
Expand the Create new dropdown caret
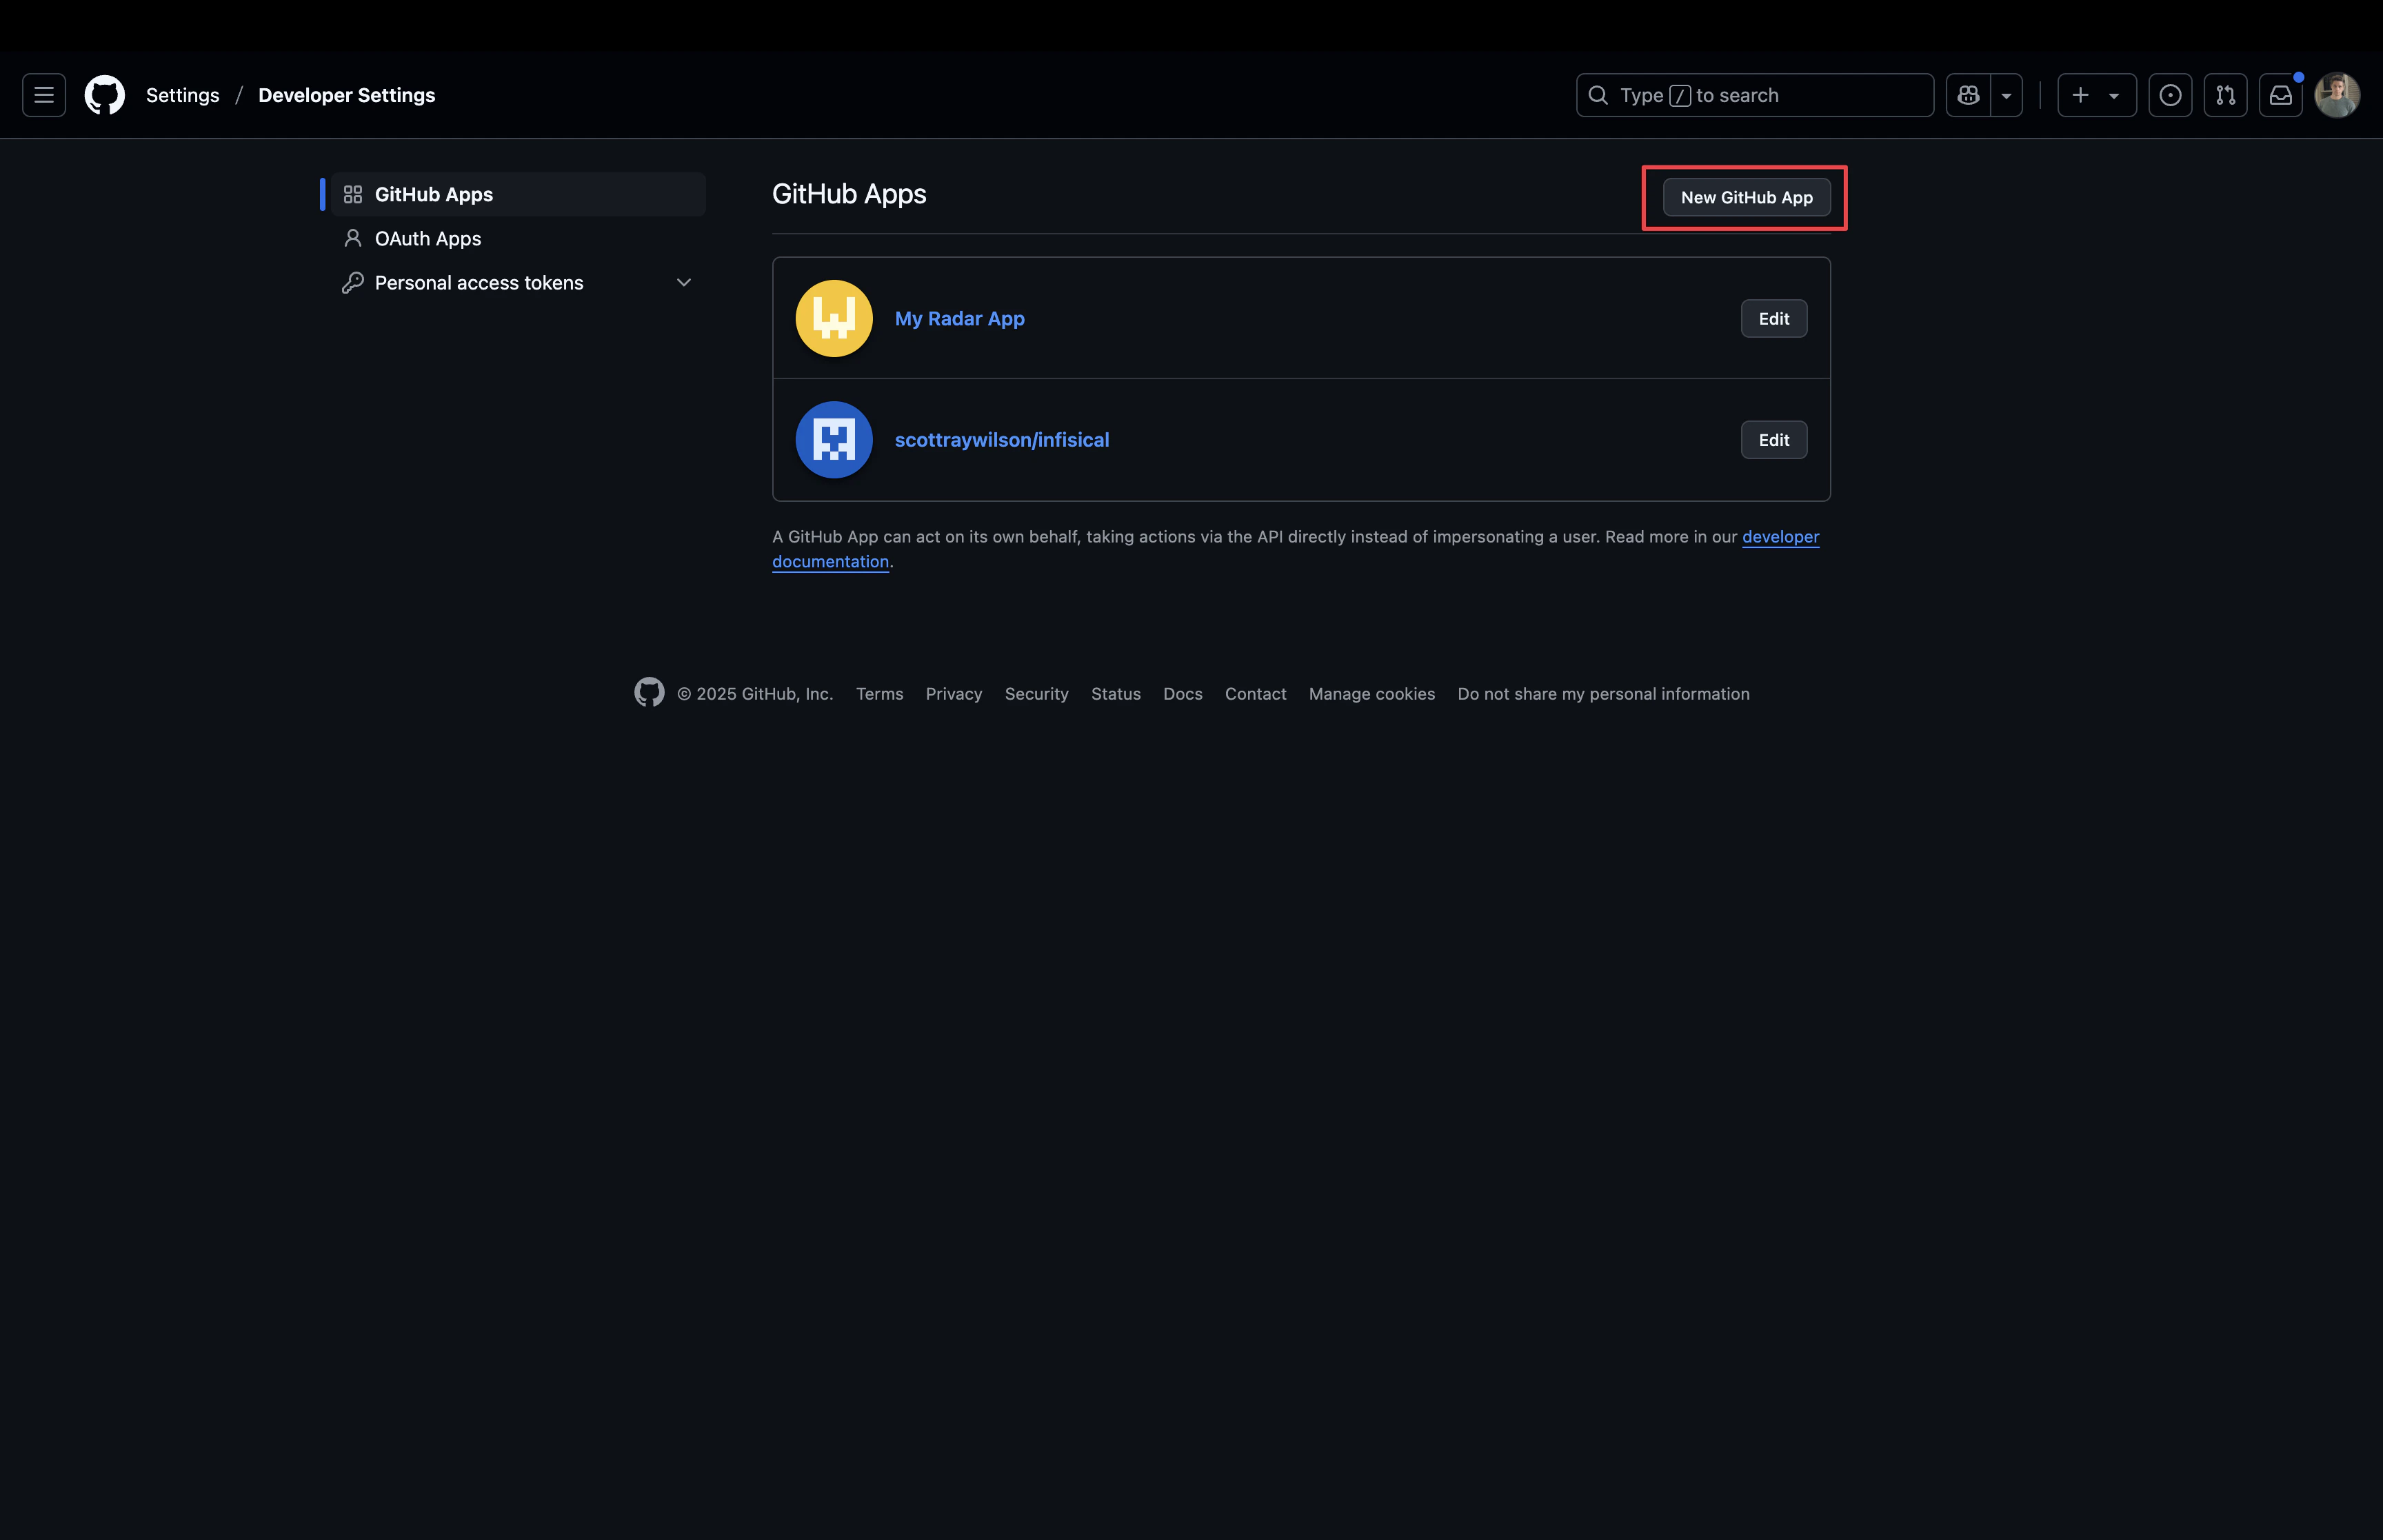pos(2114,95)
